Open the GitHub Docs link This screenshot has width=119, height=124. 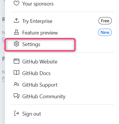(x=63, y=73)
